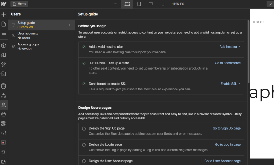Click the "Design Users pages" heading
Image resolution: width=274 pixels, height=165 pixels.
pos(95,108)
